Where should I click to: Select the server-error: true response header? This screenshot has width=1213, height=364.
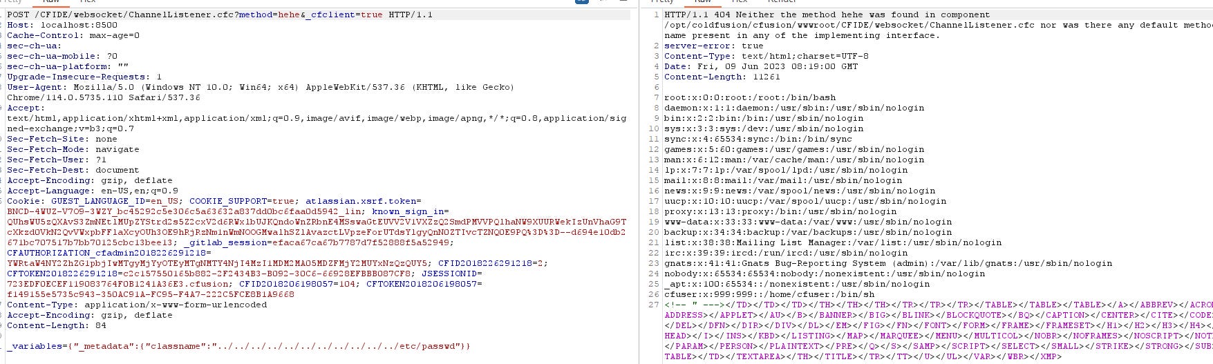(714, 46)
